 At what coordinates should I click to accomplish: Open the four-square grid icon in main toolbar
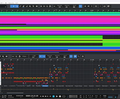[96, 6]
